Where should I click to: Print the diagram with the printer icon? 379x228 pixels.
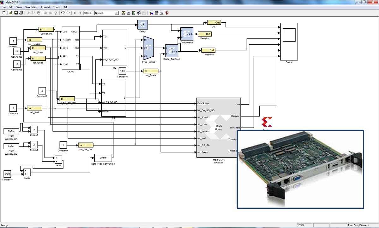pos(21,13)
